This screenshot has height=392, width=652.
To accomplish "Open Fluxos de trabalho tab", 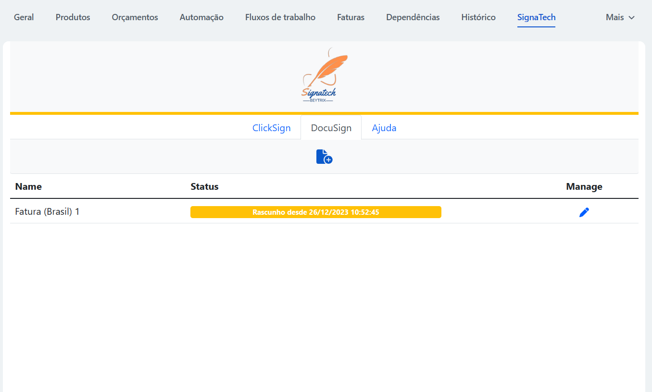I will (280, 17).
